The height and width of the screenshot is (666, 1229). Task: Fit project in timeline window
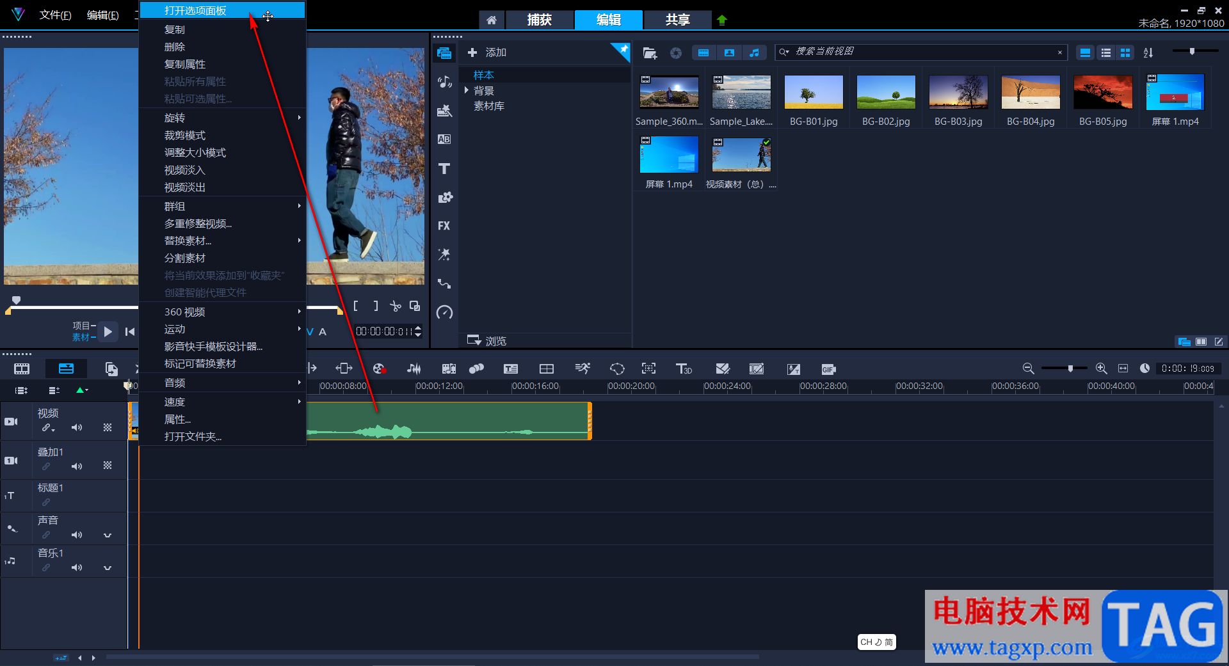pos(1123,369)
